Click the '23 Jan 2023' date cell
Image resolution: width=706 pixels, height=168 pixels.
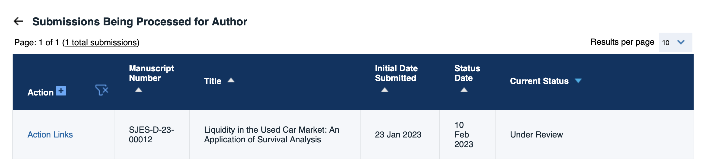[398, 134]
